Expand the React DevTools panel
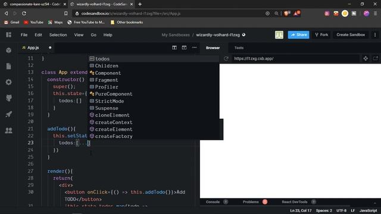 click(295, 202)
